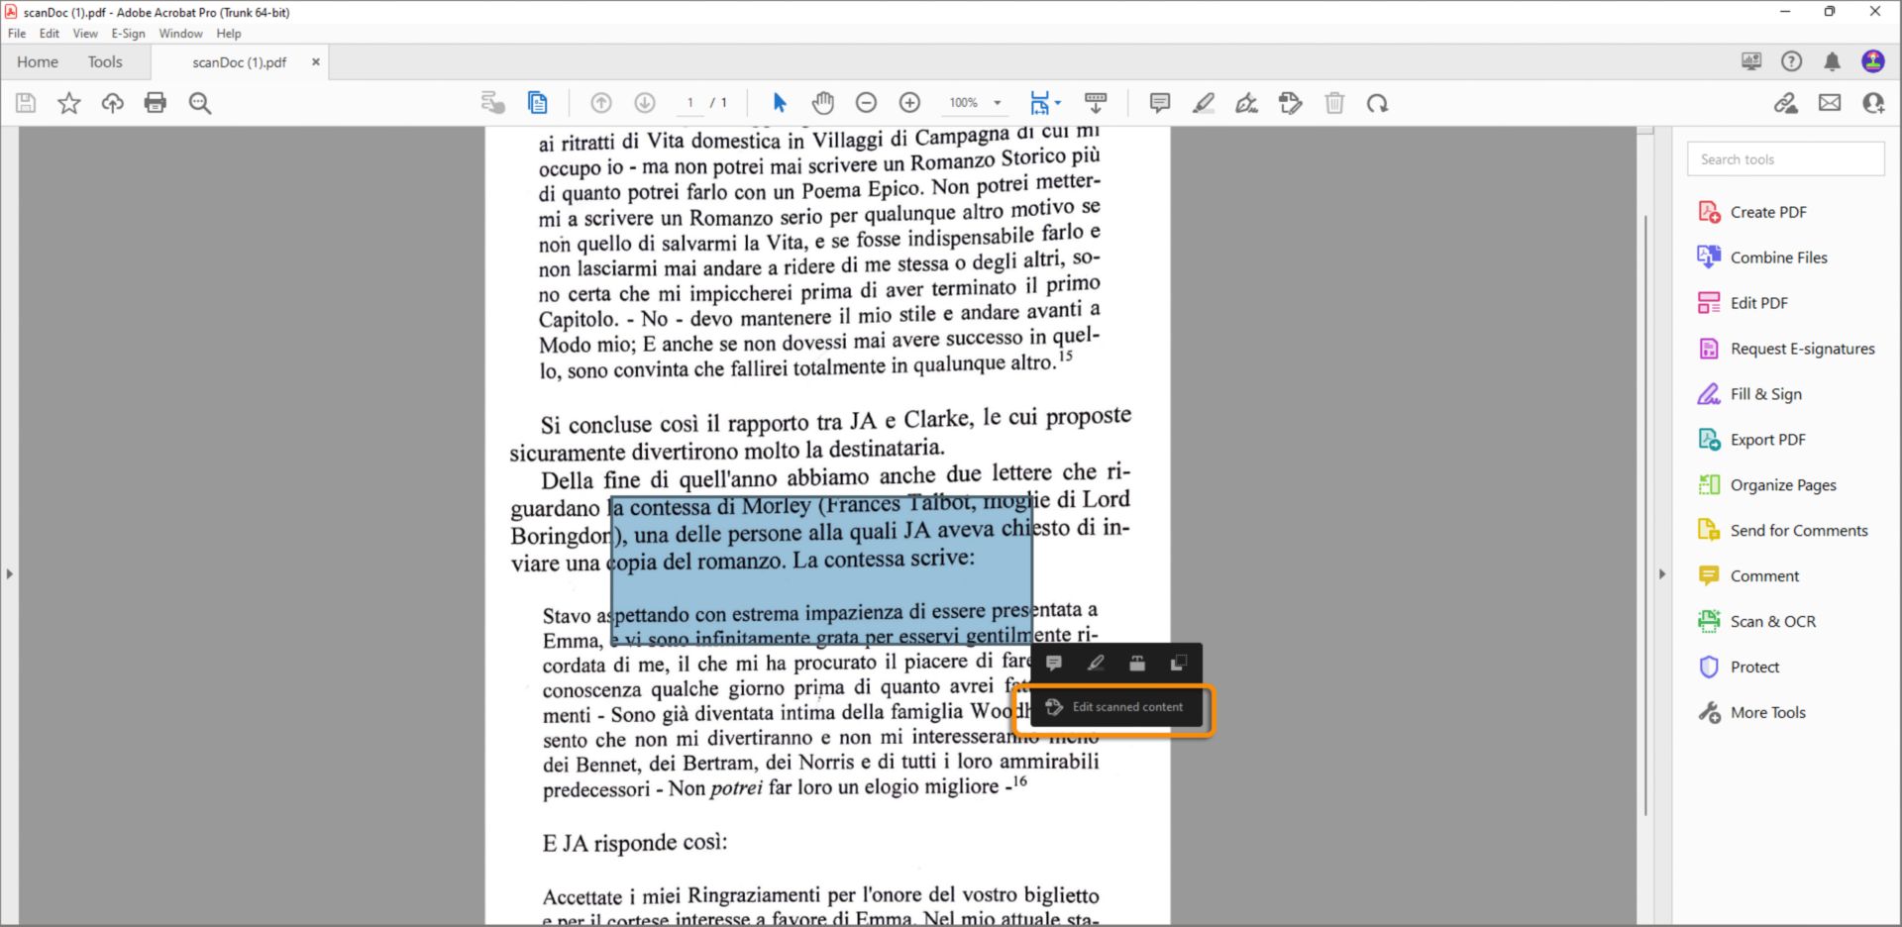This screenshot has height=927, width=1902.
Task: Expand the left navigation pane
Action: (x=9, y=572)
